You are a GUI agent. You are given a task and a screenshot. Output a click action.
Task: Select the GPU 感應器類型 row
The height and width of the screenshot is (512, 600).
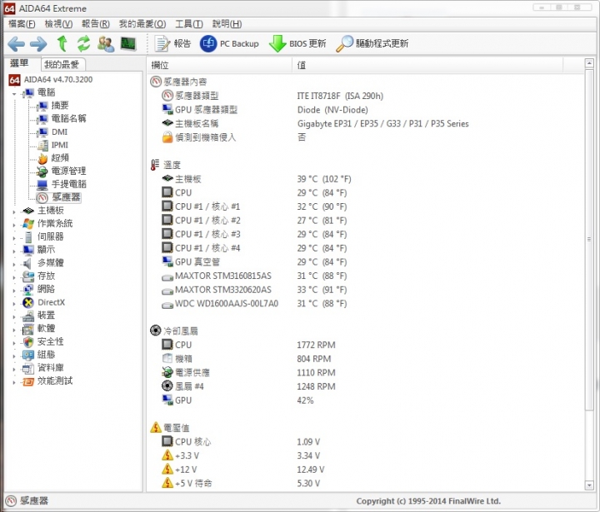366,110
